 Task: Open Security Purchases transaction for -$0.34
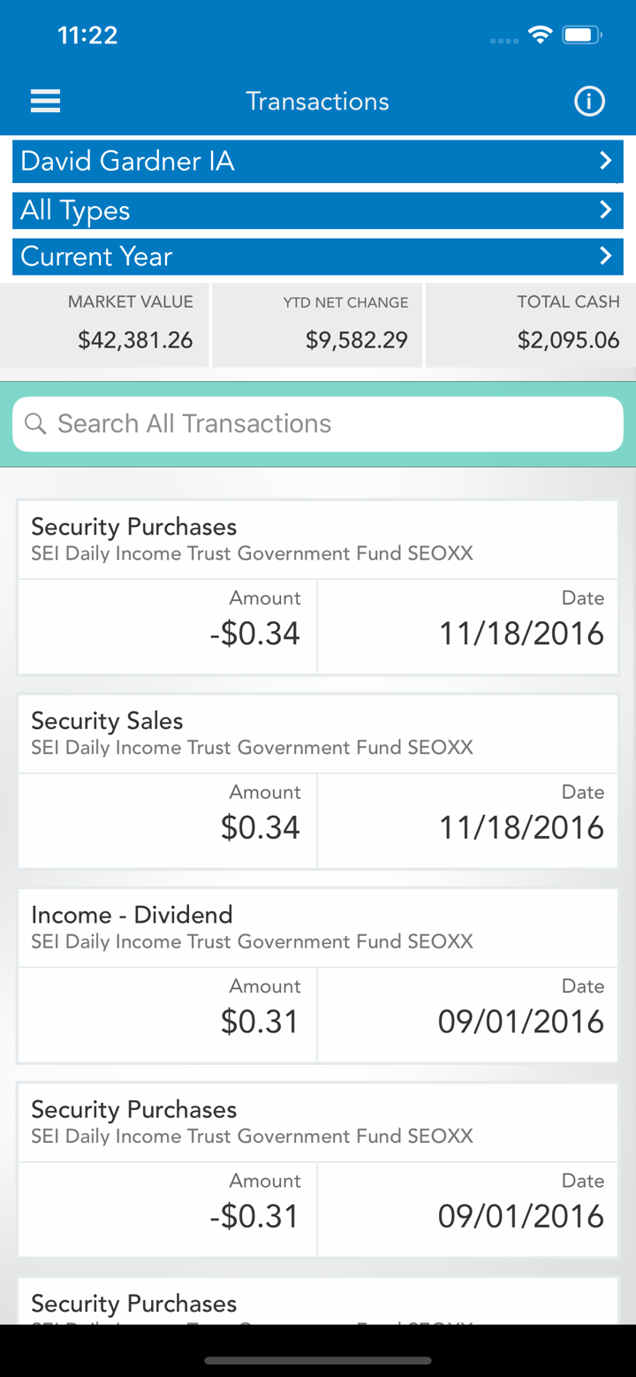click(x=318, y=587)
